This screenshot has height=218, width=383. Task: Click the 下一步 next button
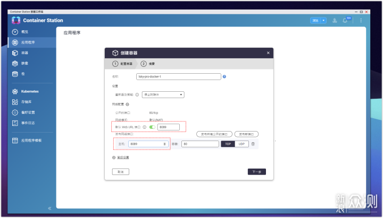[x=256, y=172]
